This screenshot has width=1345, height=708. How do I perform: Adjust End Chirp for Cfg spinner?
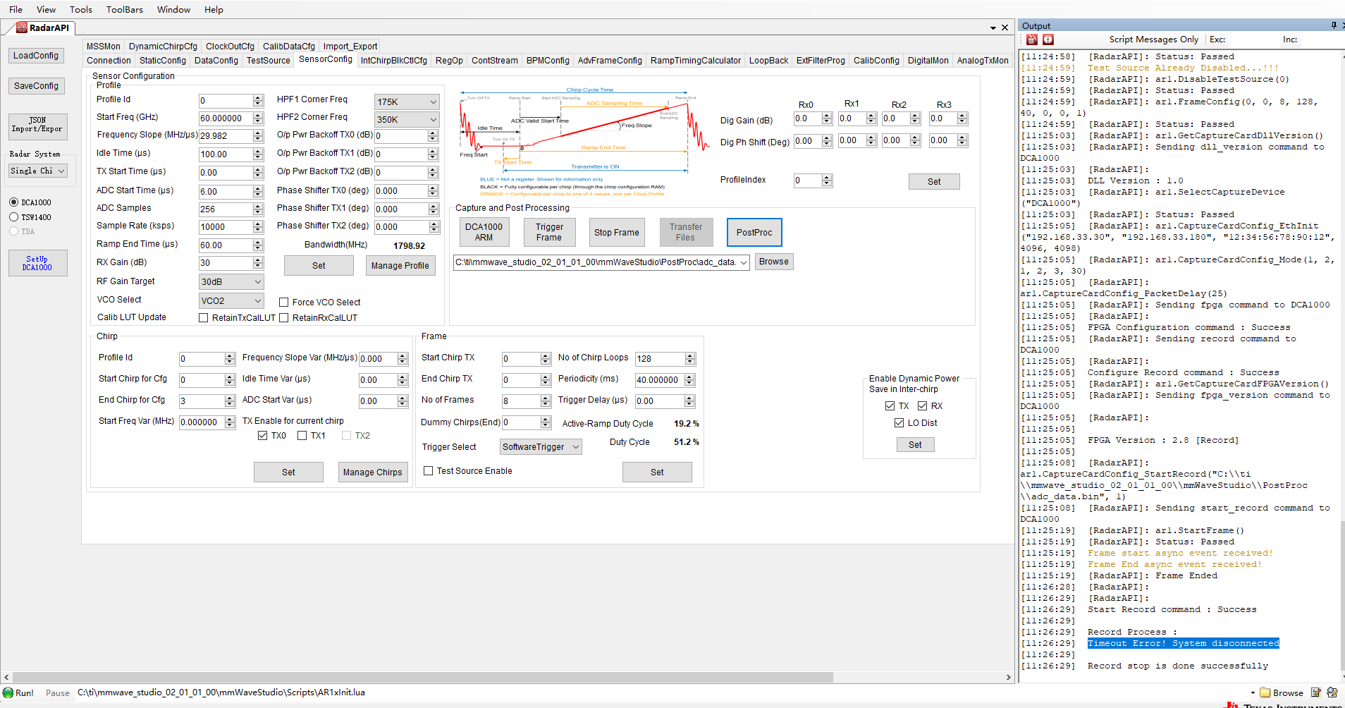coord(230,401)
